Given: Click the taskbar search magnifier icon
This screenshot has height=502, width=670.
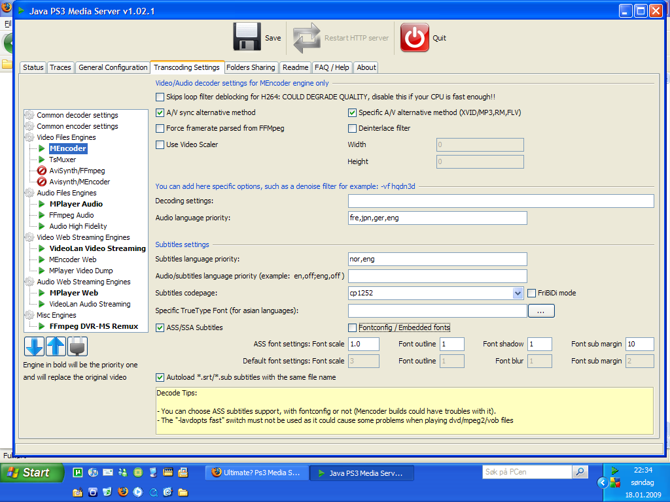Looking at the screenshot, I should [580, 472].
